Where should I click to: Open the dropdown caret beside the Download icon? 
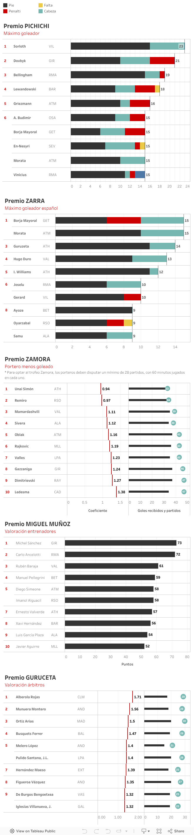[148, 831]
